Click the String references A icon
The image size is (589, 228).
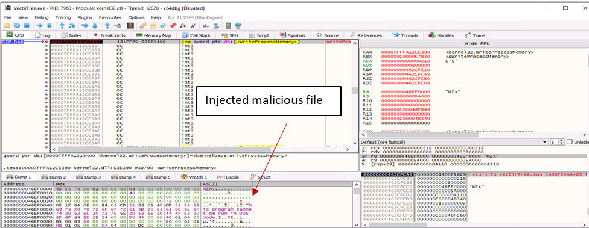pos(206,26)
